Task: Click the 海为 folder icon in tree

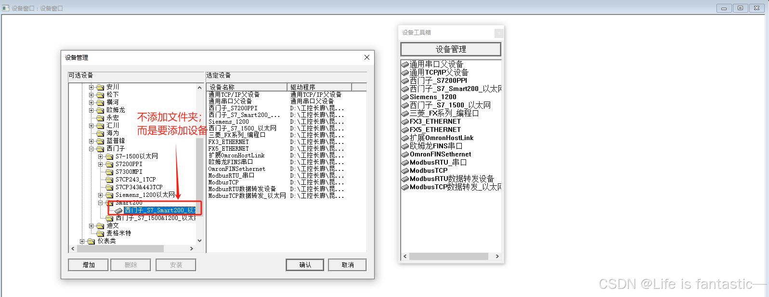Action: (100, 133)
